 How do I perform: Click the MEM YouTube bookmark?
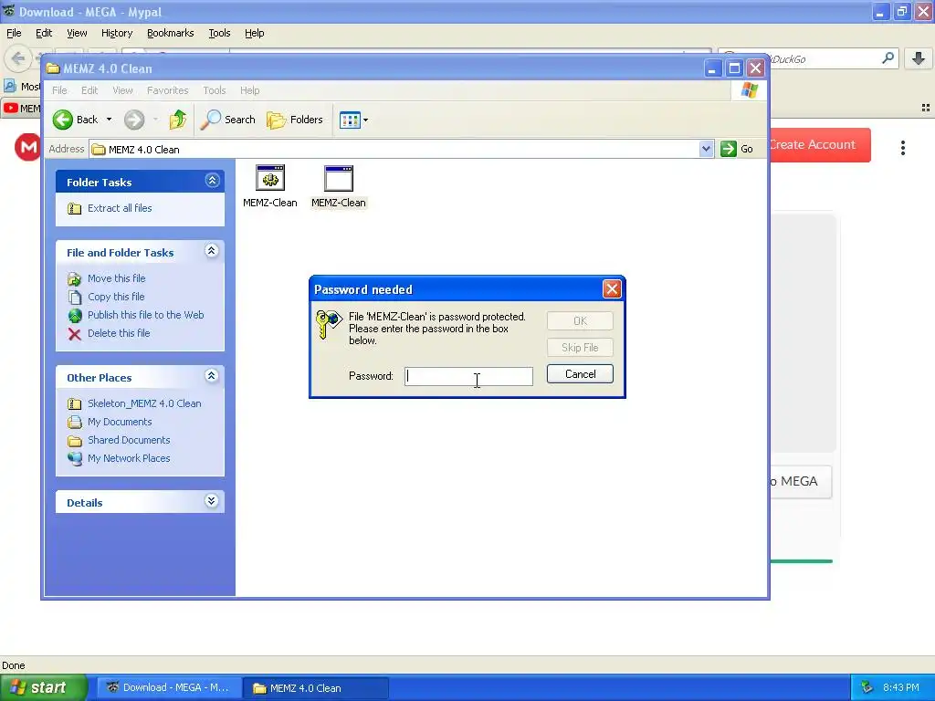(22, 109)
